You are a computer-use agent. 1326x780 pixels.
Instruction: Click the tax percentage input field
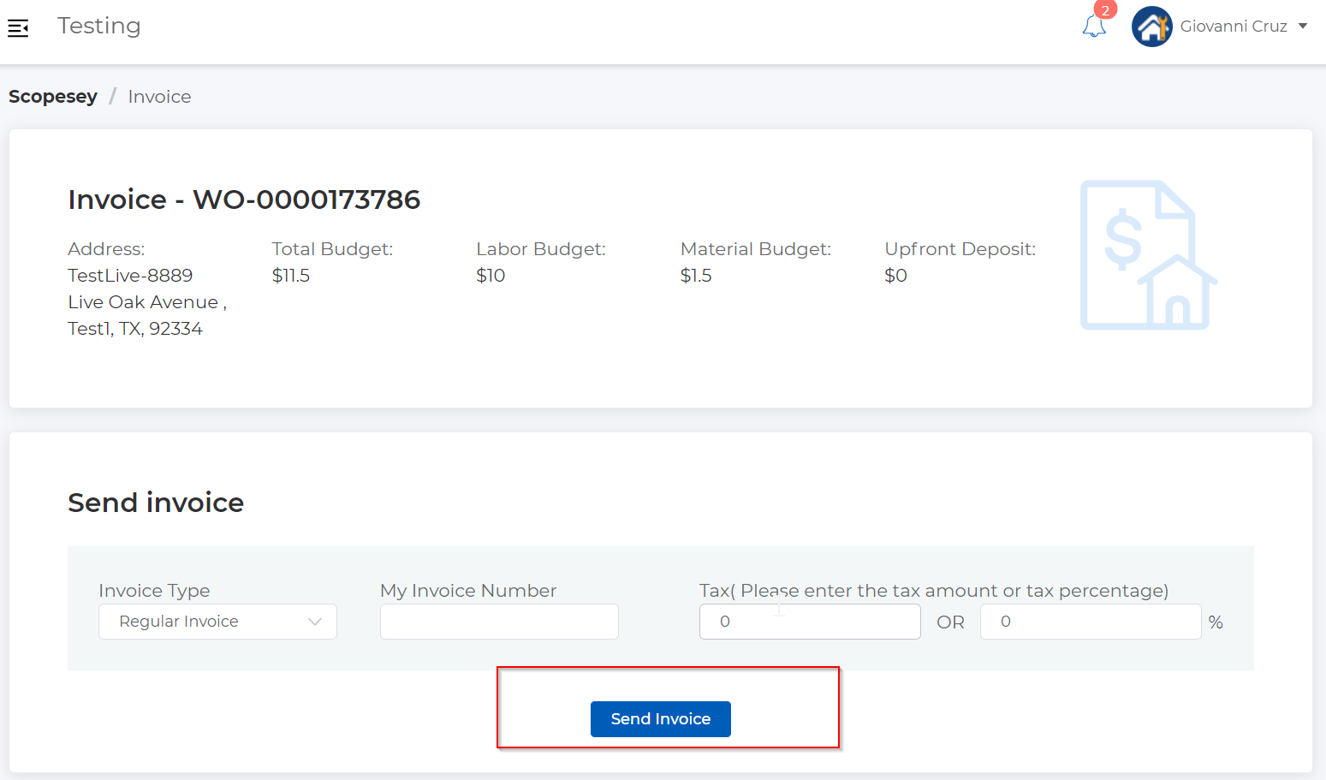coord(1091,621)
